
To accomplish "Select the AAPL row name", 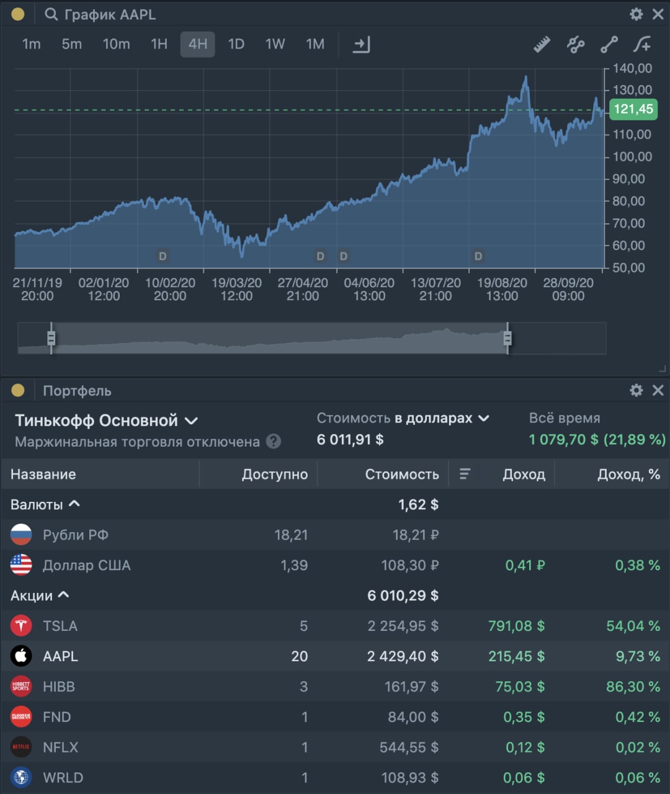I will click(x=60, y=656).
